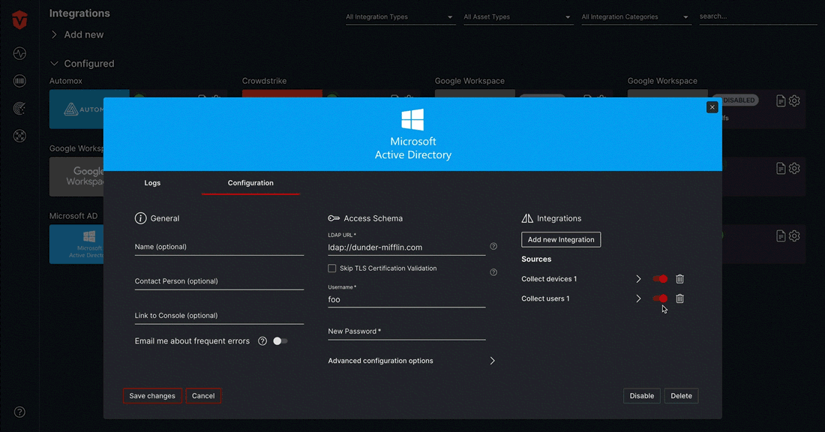Open logs icon on DISABLED Google Workspace card
The width and height of the screenshot is (825, 432).
pyautogui.click(x=781, y=100)
